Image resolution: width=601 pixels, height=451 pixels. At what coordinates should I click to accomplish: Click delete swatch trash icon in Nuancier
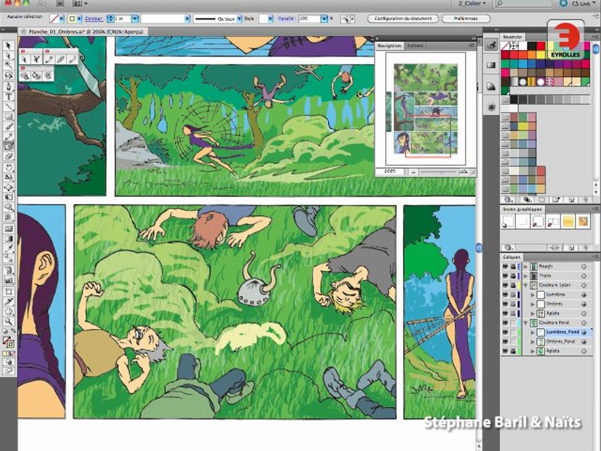pyautogui.click(x=585, y=200)
